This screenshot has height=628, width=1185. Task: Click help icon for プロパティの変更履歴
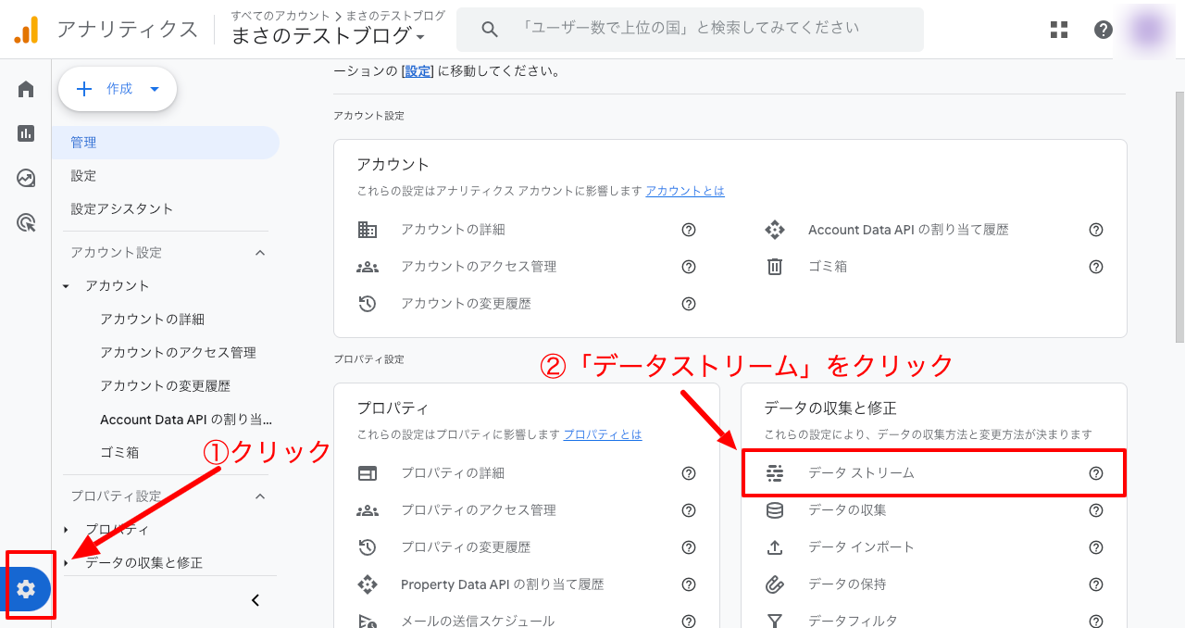click(689, 547)
